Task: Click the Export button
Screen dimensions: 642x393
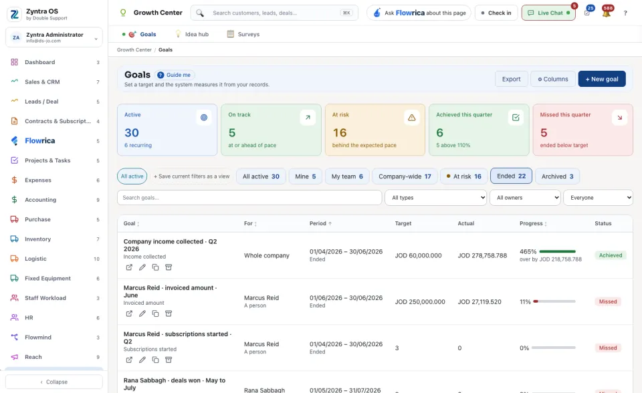Action: [x=512, y=79]
